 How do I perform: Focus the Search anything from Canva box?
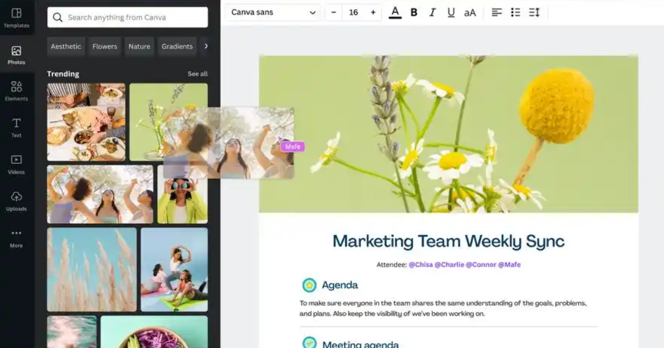point(128,17)
